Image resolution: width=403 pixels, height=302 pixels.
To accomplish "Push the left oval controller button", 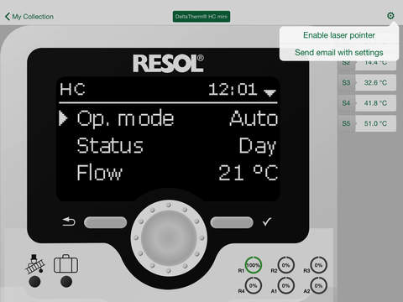I will pyautogui.click(x=106, y=222).
